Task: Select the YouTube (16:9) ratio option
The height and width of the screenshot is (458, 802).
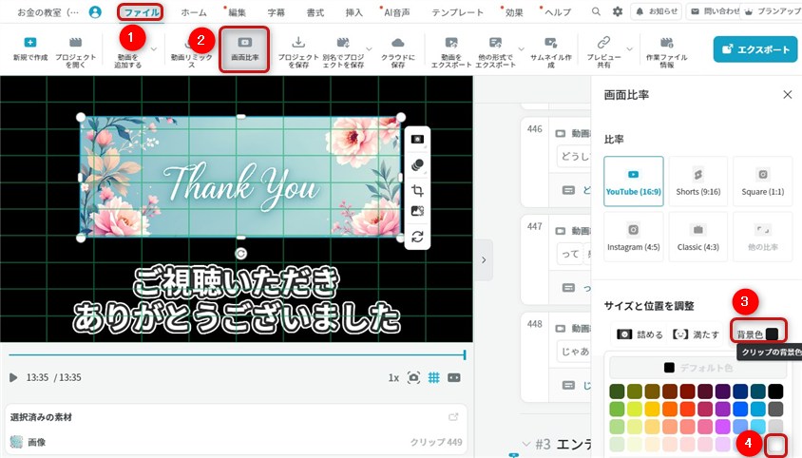Action: [634, 183]
